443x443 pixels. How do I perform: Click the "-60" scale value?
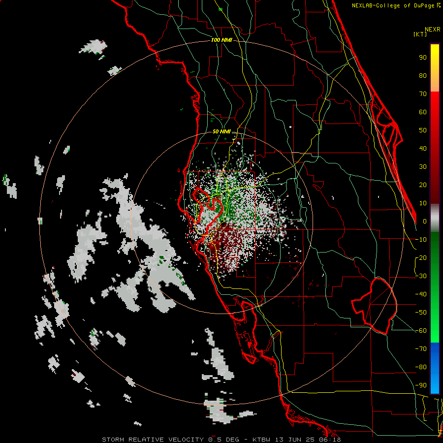(x=421, y=331)
